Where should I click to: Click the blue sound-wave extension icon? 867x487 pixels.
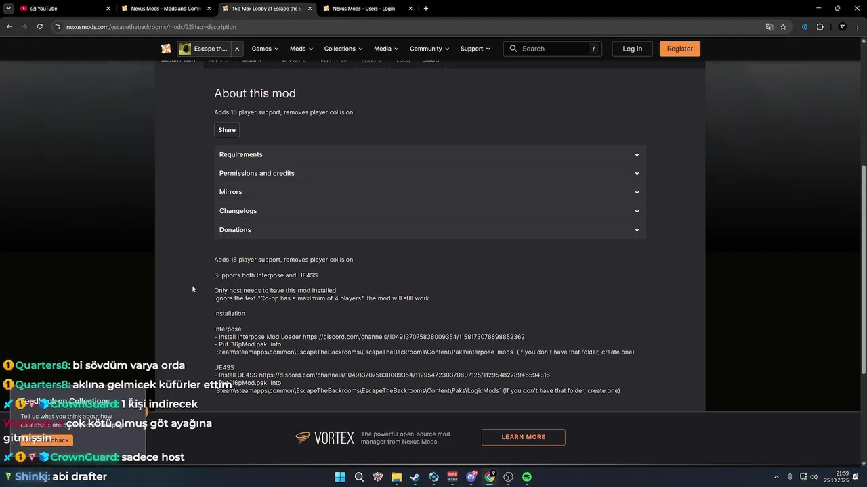(x=805, y=27)
